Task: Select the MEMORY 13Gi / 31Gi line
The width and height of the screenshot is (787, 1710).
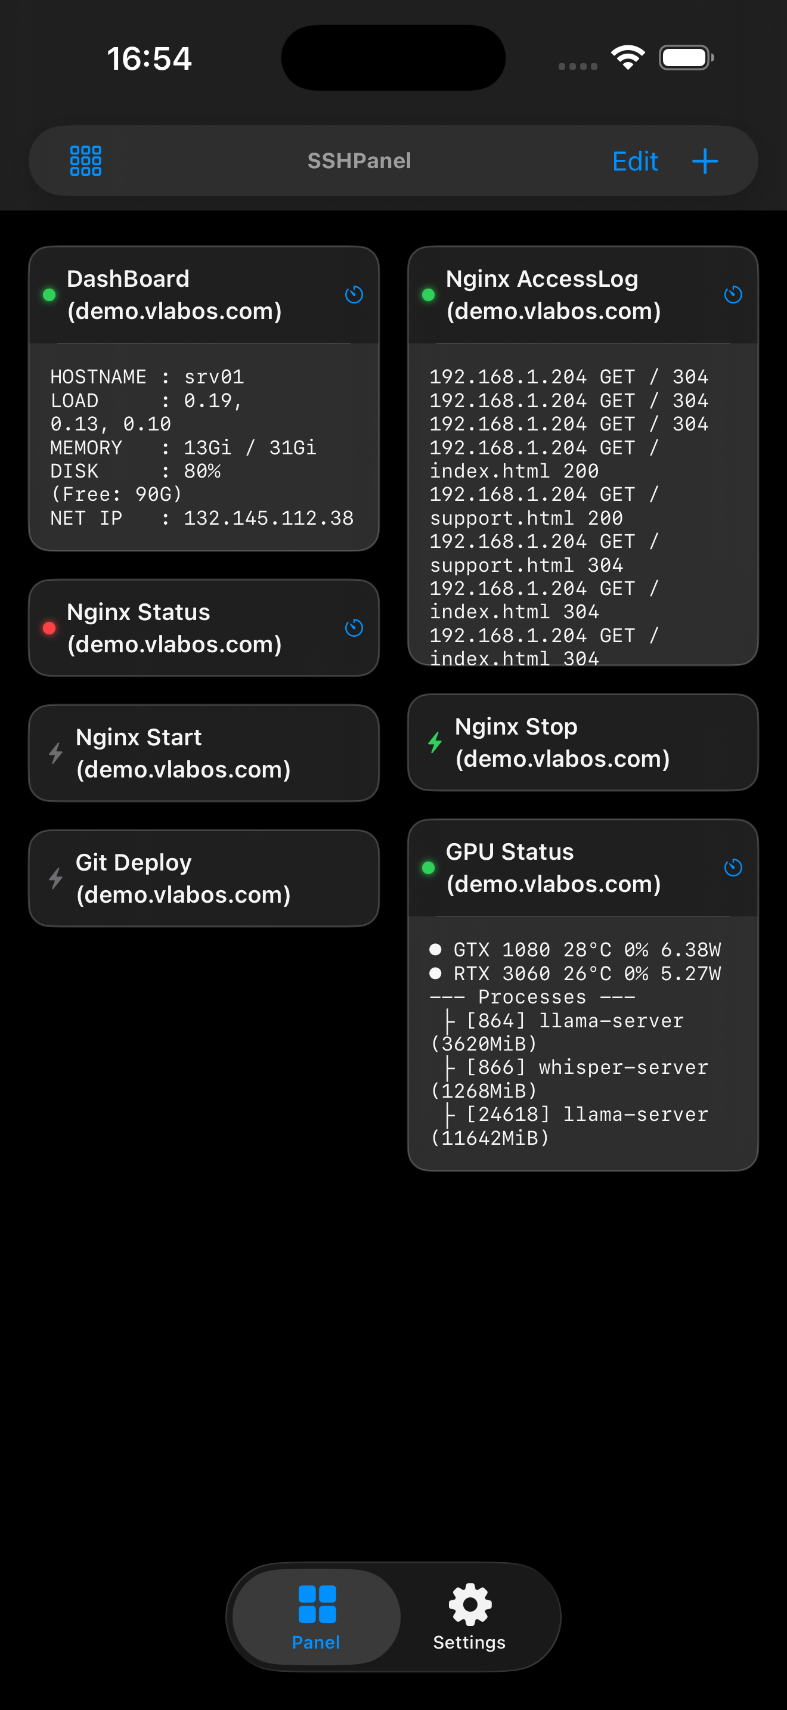Action: pyautogui.click(x=183, y=447)
